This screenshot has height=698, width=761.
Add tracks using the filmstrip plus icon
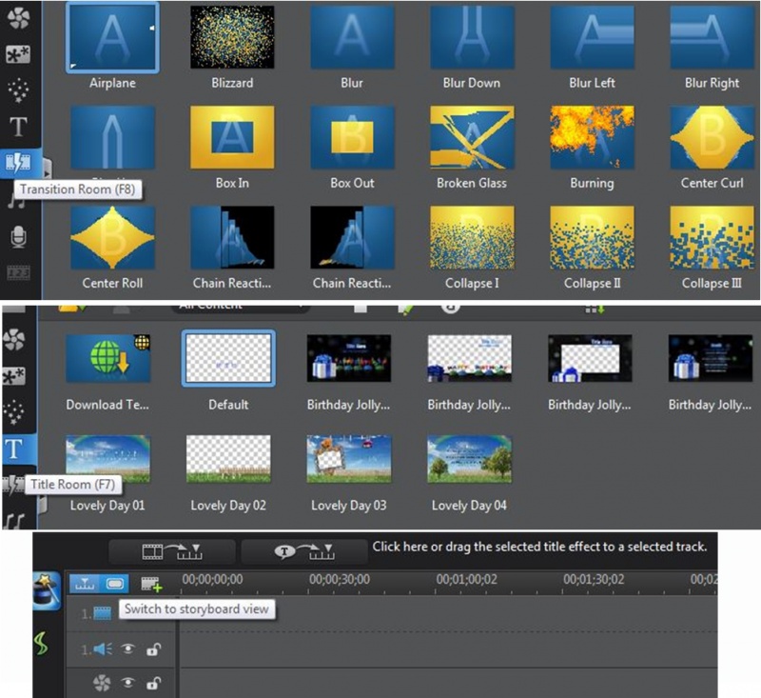151,583
